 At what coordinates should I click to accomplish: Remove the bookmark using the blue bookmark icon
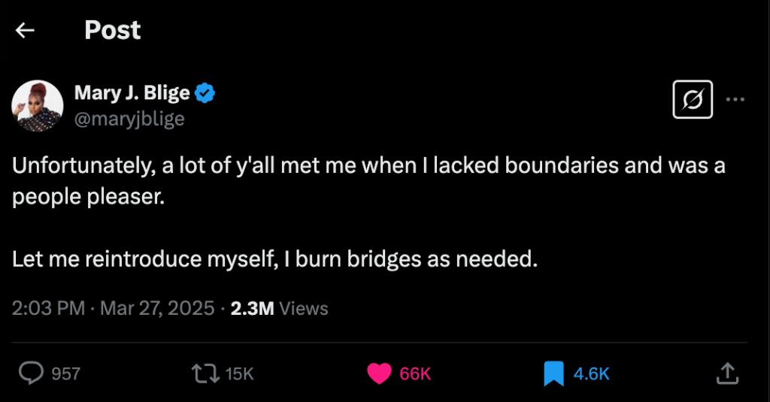(553, 373)
